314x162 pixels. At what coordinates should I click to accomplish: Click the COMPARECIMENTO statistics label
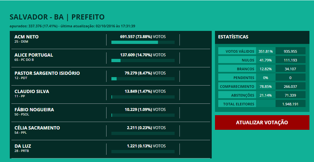click(237, 87)
